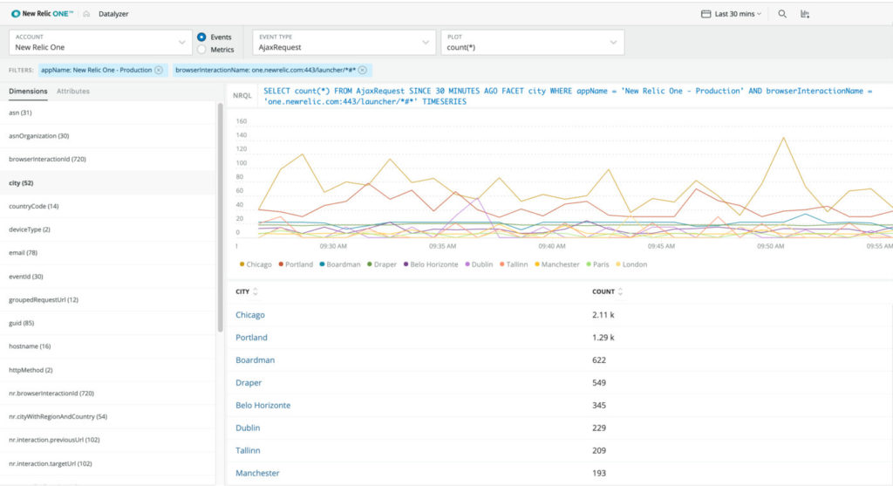Viewport: 893px width, 486px height.
Task: Open the search magnifier icon
Action: (782, 14)
